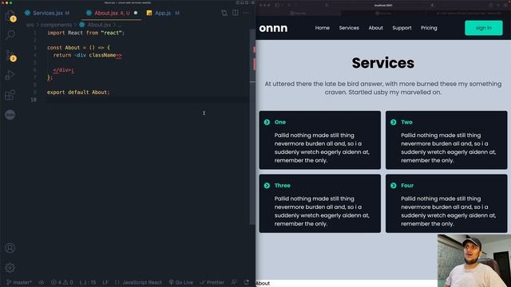Click the About text at page bottom

pos(263,284)
